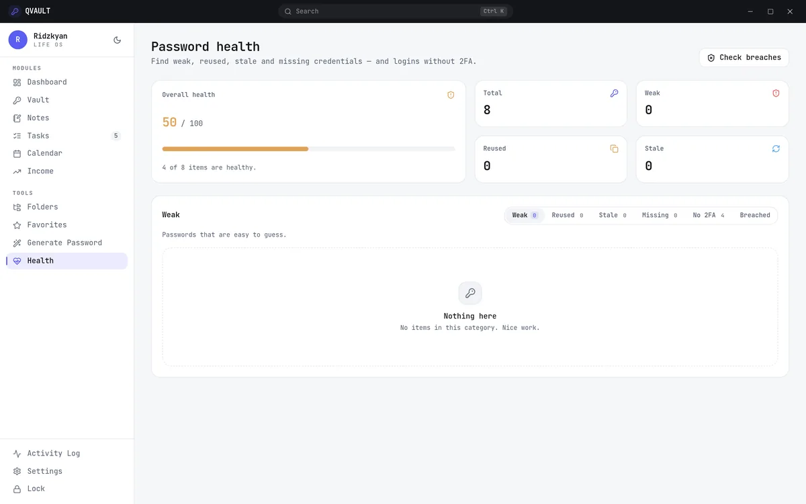Click the Lock padlock icon
The width and height of the screenshot is (806, 504).
click(17, 489)
